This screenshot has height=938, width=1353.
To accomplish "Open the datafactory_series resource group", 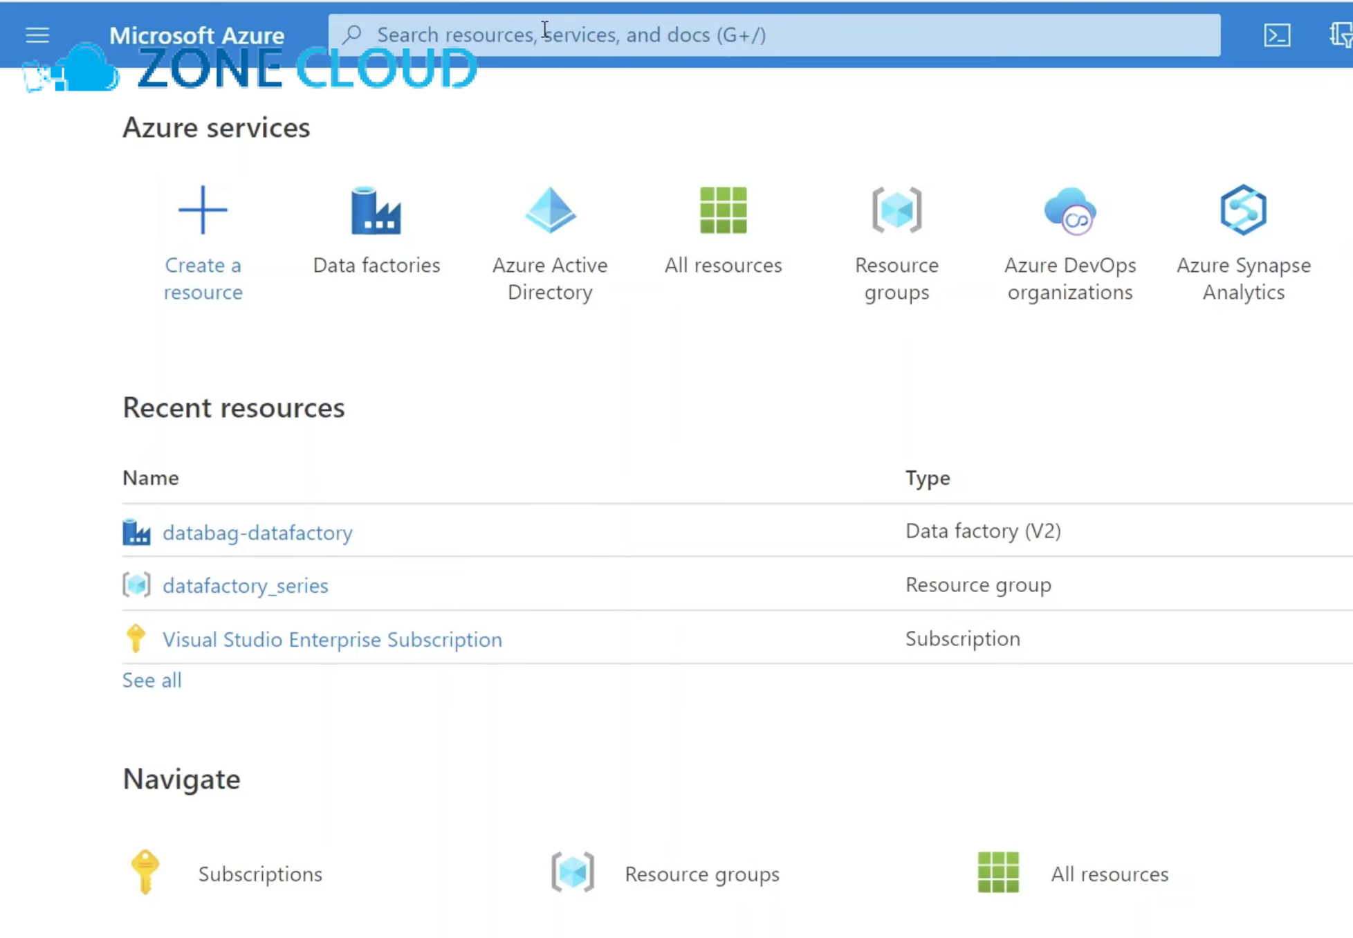I will click(x=246, y=586).
